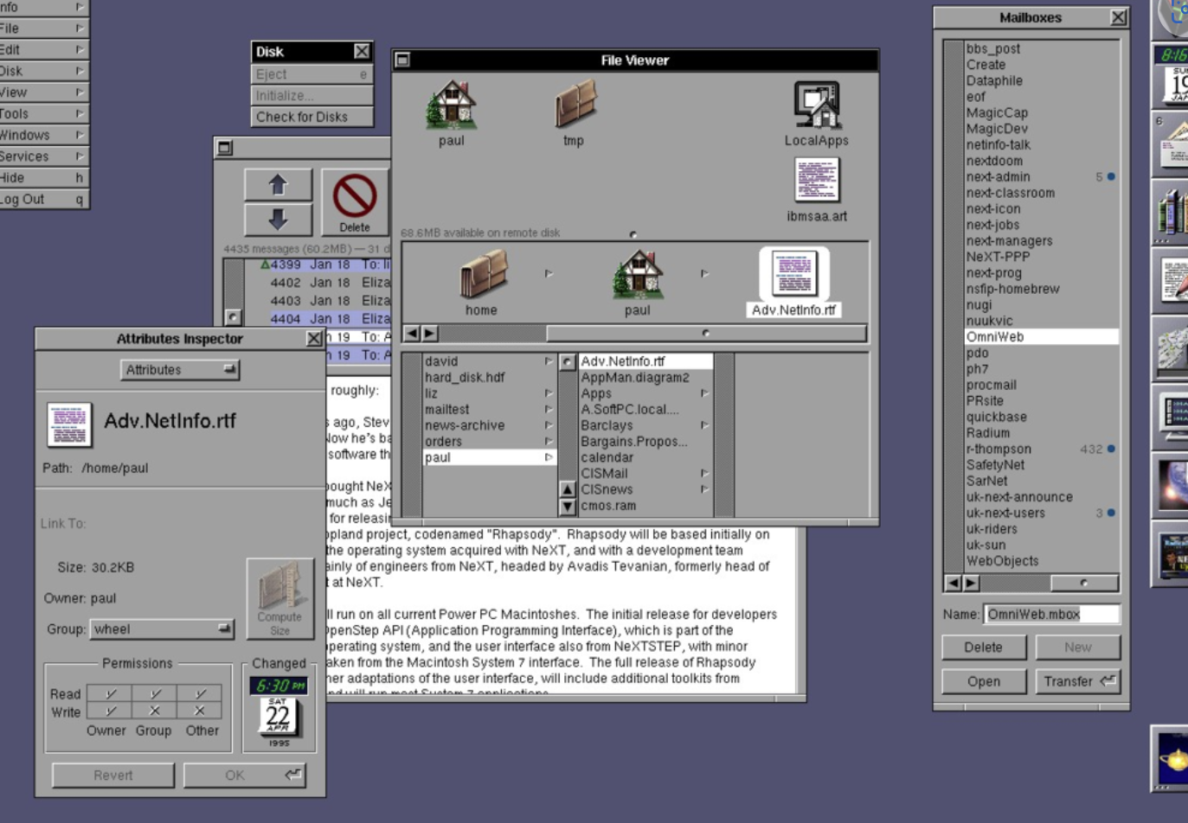The height and width of the screenshot is (823, 1188).
Task: Click the Delete message icon with red circle
Action: tap(355, 201)
